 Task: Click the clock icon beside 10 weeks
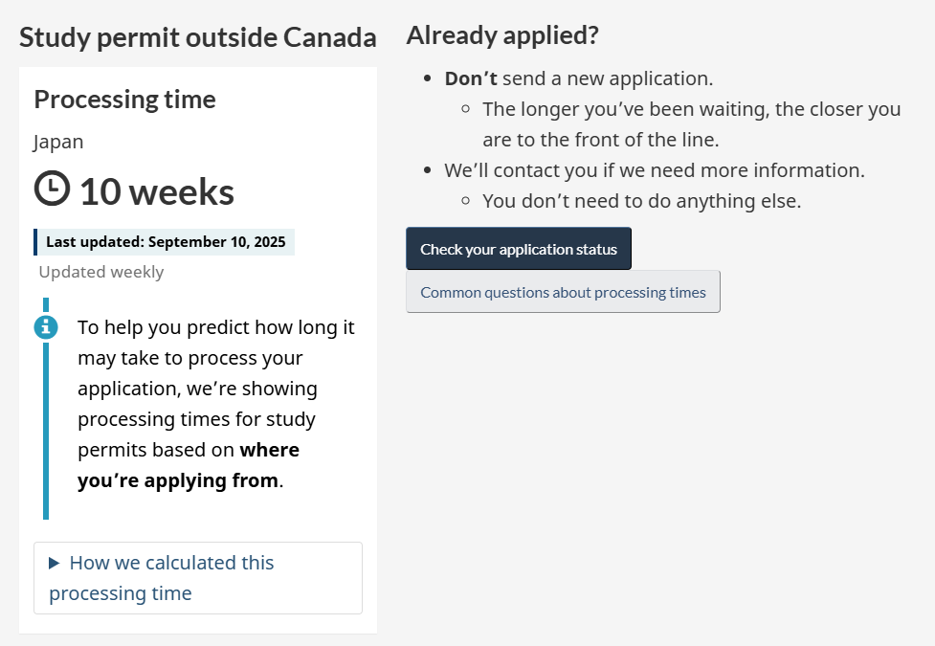pos(53,189)
